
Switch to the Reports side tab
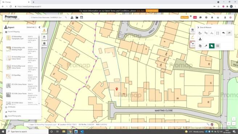[44, 44]
